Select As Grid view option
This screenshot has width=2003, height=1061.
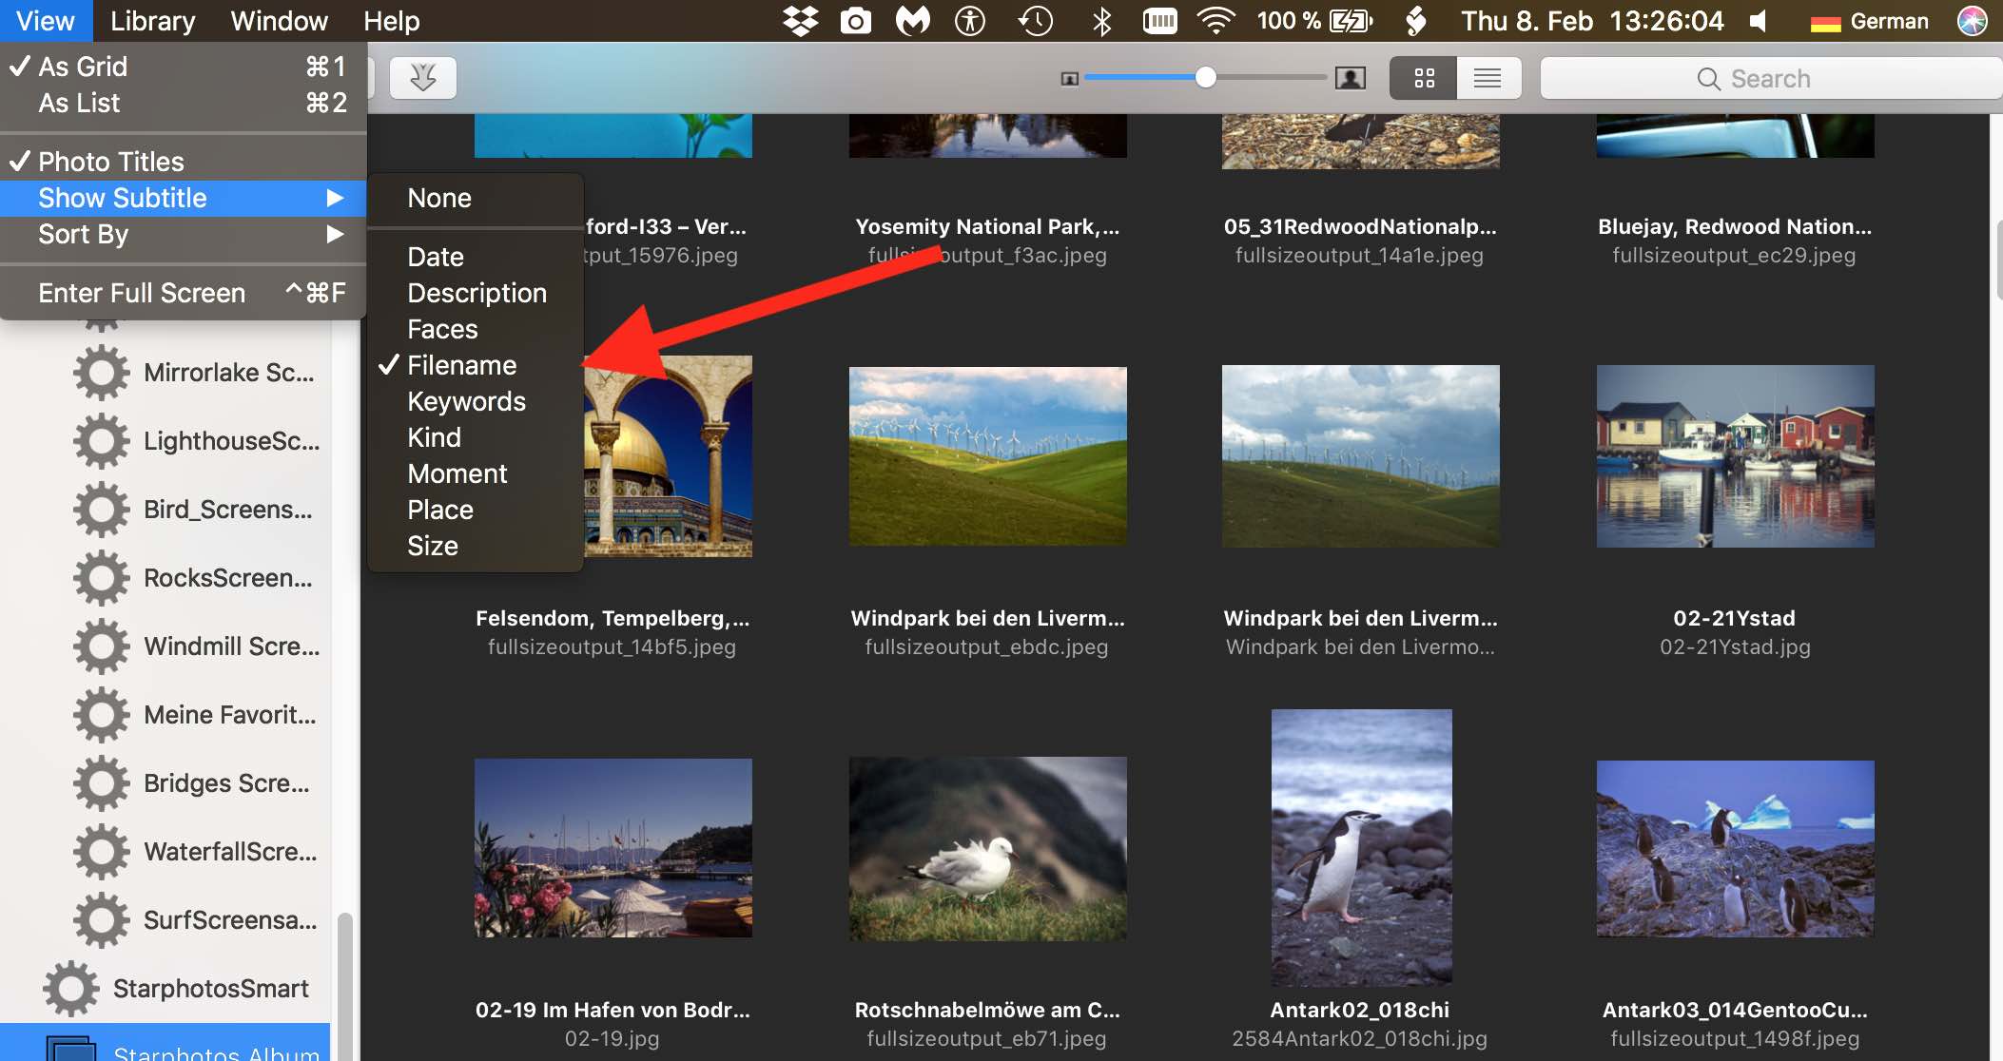click(x=83, y=67)
